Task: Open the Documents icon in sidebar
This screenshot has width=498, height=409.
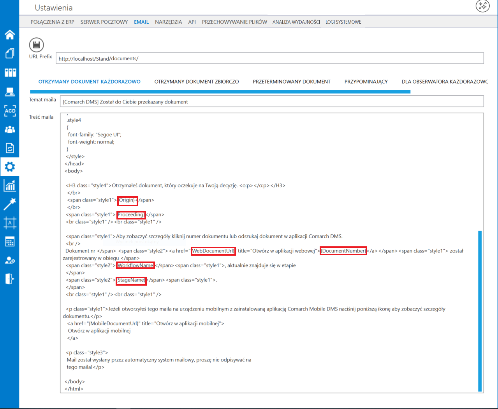Action: (x=10, y=53)
